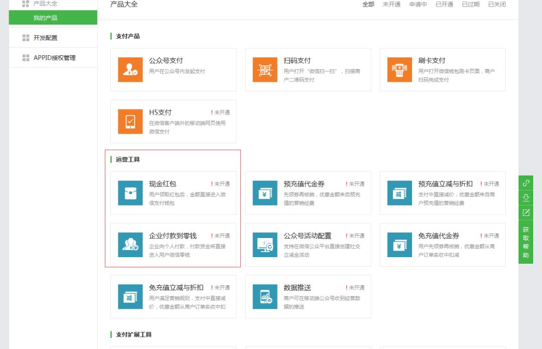Open the 数据推送 product title

[297, 288]
